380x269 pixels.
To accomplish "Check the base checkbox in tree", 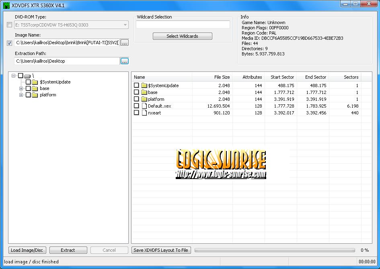I will [x=28, y=88].
